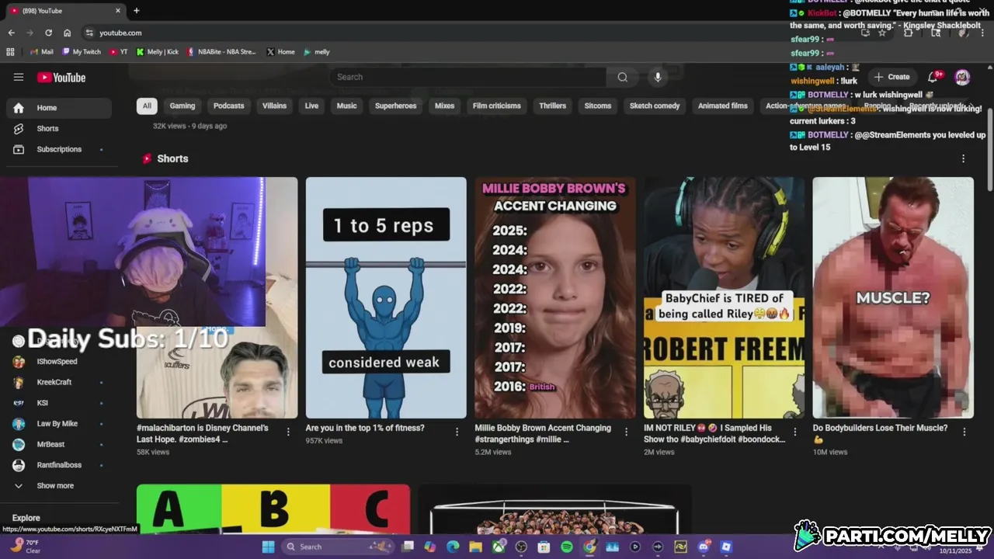Open Shorts in the sidebar

59,128
